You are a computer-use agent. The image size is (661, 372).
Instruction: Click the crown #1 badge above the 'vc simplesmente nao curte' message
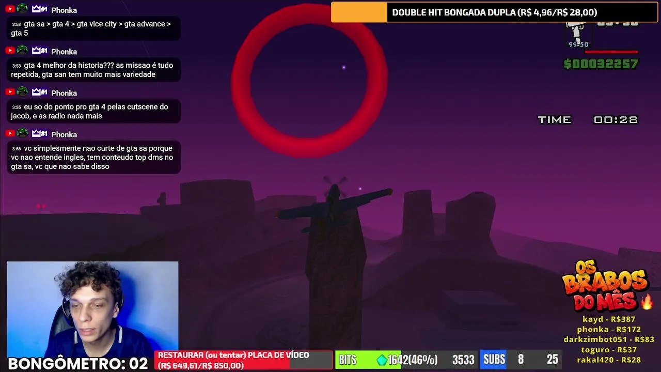point(40,133)
